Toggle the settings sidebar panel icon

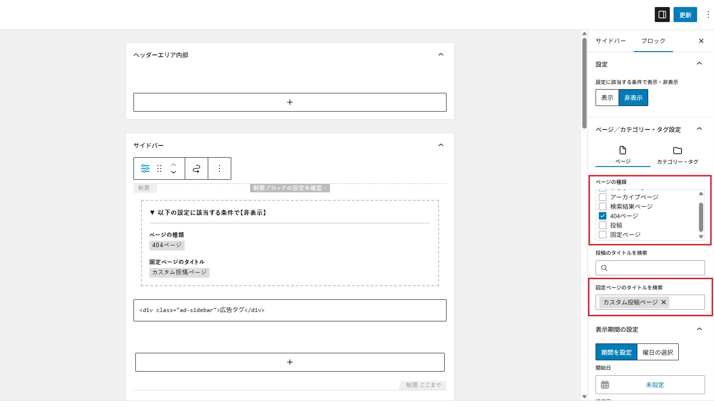[662, 15]
